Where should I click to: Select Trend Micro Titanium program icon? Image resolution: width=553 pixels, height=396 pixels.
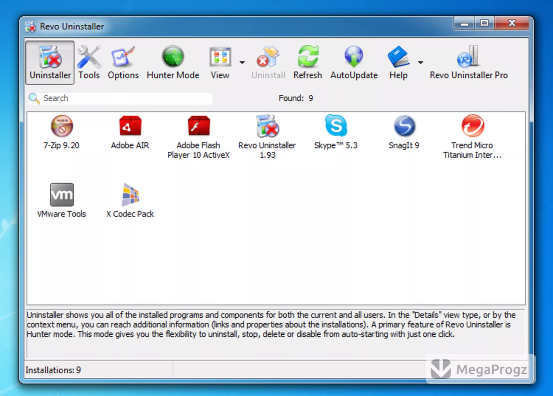point(473,126)
